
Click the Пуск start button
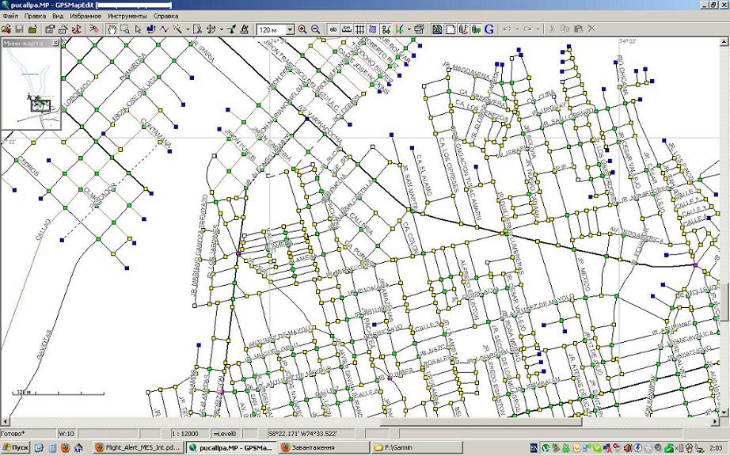pyautogui.click(x=16, y=447)
